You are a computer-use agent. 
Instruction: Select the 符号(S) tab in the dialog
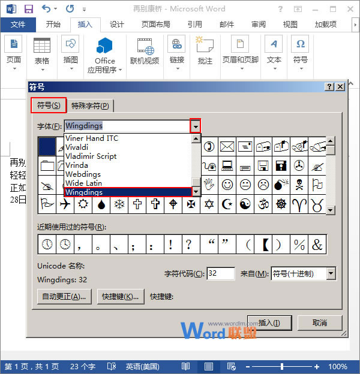(x=49, y=105)
